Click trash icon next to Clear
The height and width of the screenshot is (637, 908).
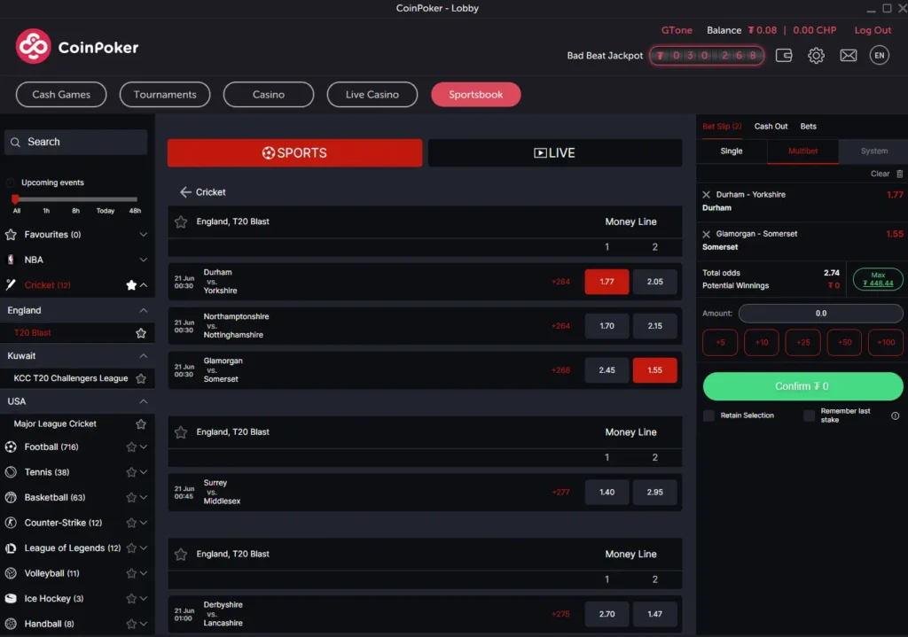coord(899,174)
